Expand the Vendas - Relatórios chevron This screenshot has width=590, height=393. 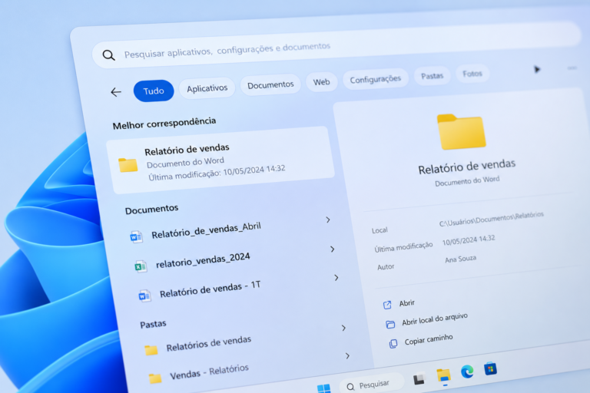[347, 355]
